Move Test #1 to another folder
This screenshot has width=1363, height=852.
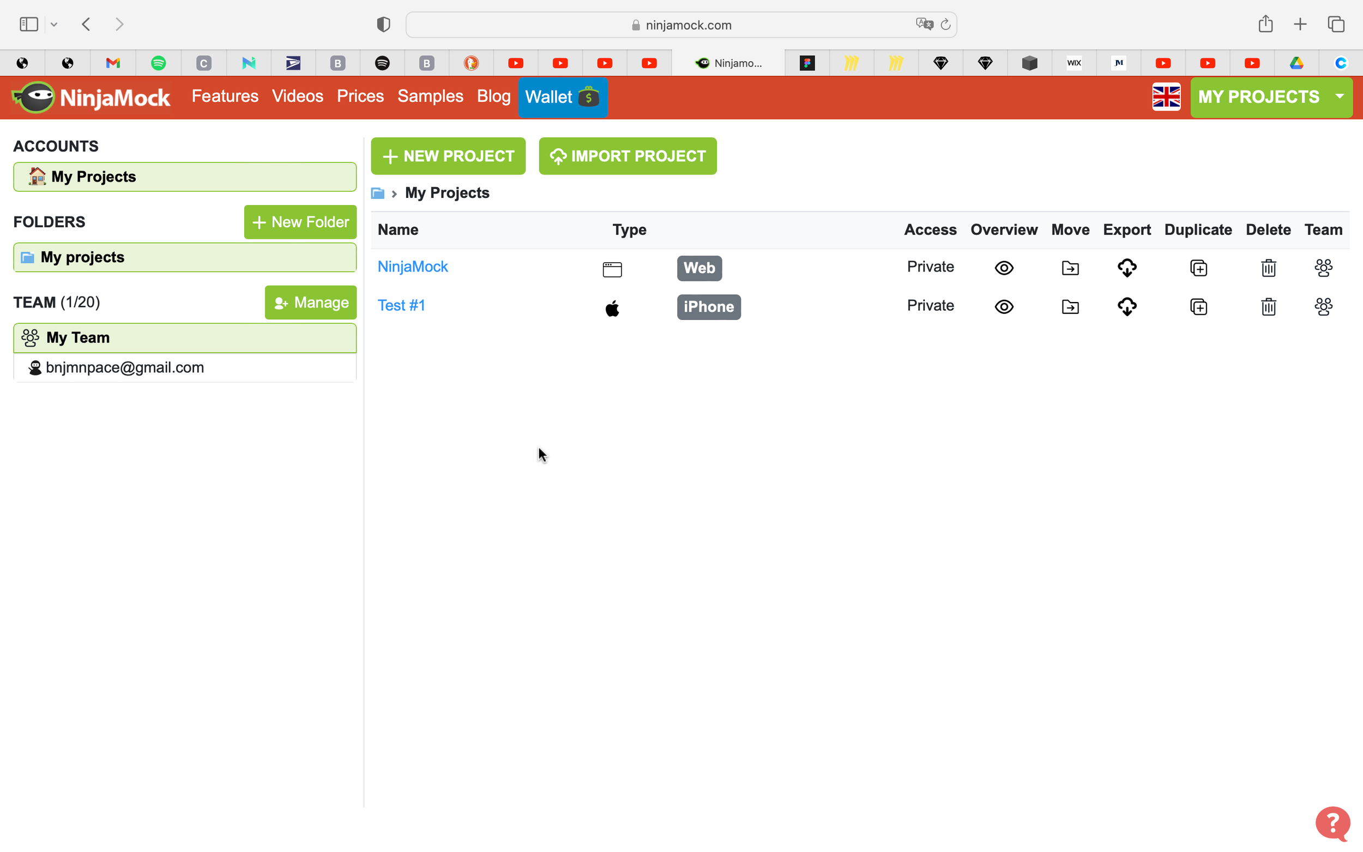coord(1070,306)
